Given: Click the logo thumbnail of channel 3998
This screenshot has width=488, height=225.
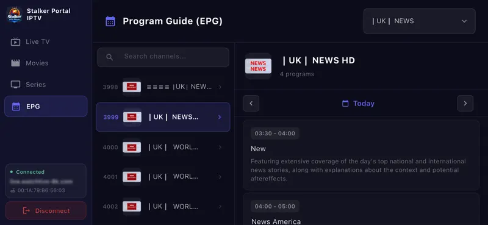Looking at the screenshot, I should click(x=132, y=87).
